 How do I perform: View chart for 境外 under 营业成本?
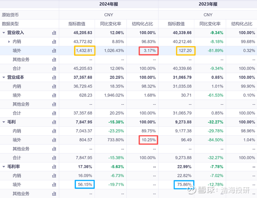(54, 95)
